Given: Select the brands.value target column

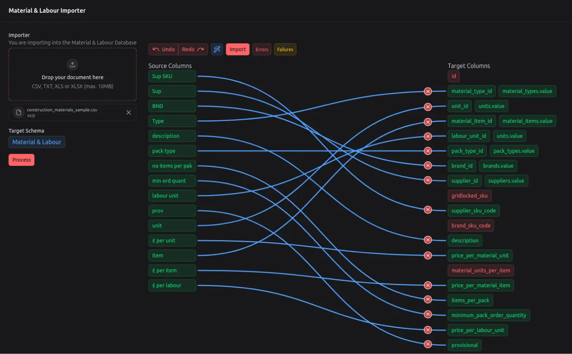Looking at the screenshot, I should pos(498,166).
